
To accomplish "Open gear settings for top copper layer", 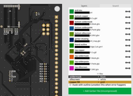I will (126, 51).
